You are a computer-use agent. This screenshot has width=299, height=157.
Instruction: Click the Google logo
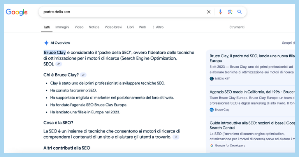point(17,12)
